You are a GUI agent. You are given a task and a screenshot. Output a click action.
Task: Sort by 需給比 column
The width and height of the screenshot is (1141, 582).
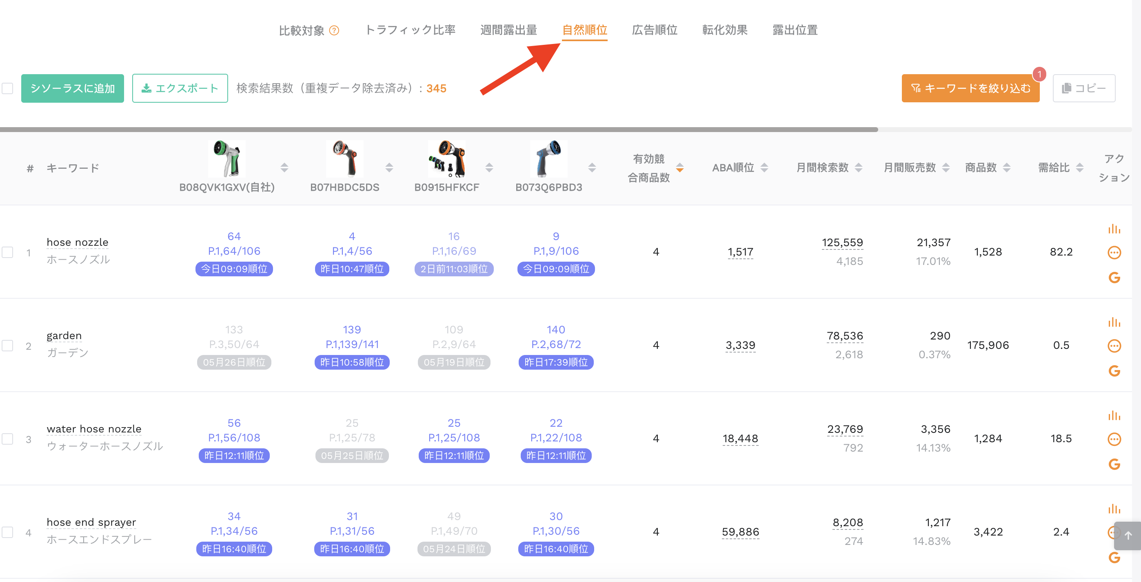[x=1079, y=168]
